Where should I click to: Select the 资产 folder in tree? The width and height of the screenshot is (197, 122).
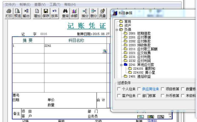pos(125,26)
